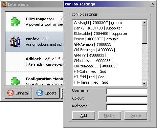Select the DOM Inspector extension name

40,19
